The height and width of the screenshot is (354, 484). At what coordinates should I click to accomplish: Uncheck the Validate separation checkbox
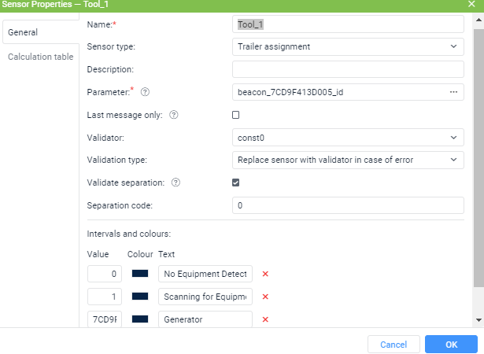coord(236,183)
